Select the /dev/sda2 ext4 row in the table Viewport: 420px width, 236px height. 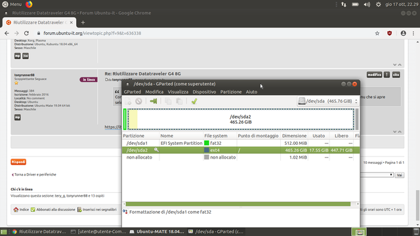[x=241, y=150]
